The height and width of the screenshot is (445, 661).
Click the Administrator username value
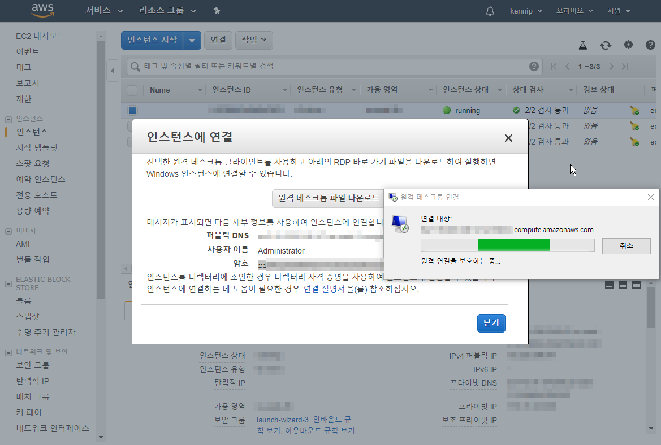click(x=281, y=251)
